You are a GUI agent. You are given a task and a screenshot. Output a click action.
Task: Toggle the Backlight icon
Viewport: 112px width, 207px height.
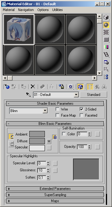click(x=106, y=25)
